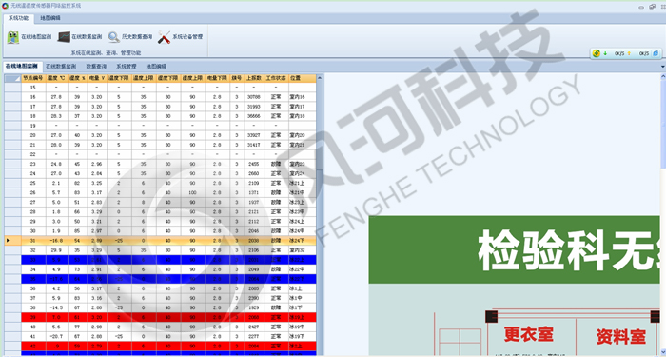Click the select-all corner cell of table
The height and width of the screenshot is (357, 666).
click(12, 78)
